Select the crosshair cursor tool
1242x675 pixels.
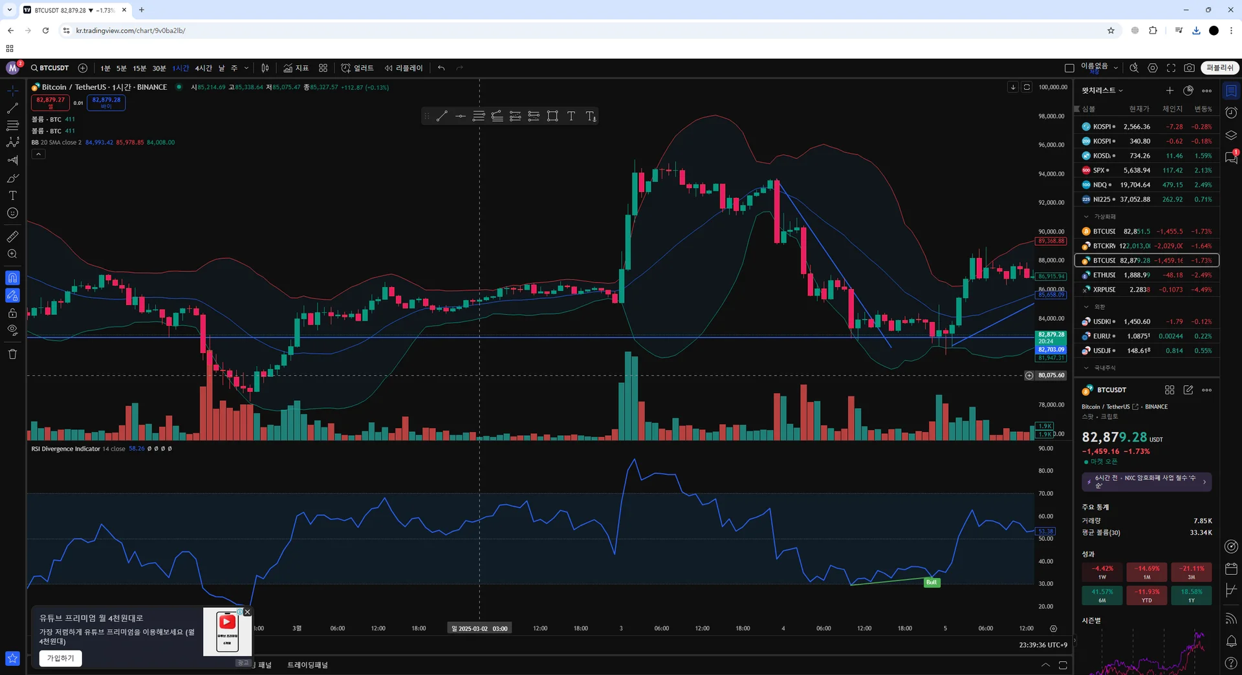[x=12, y=91]
